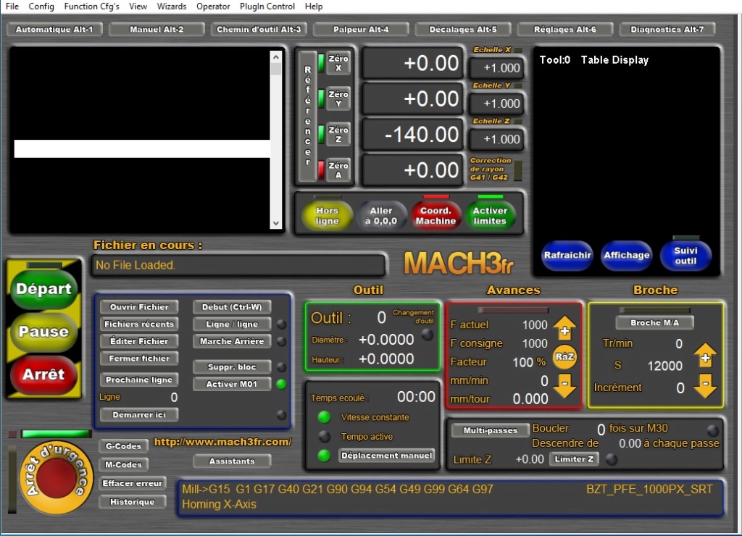Screen dimensions: 742x536
Task: Toggle Broche M/A spindle on/off
Action: [654, 322]
